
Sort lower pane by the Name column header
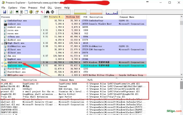[11, 80]
